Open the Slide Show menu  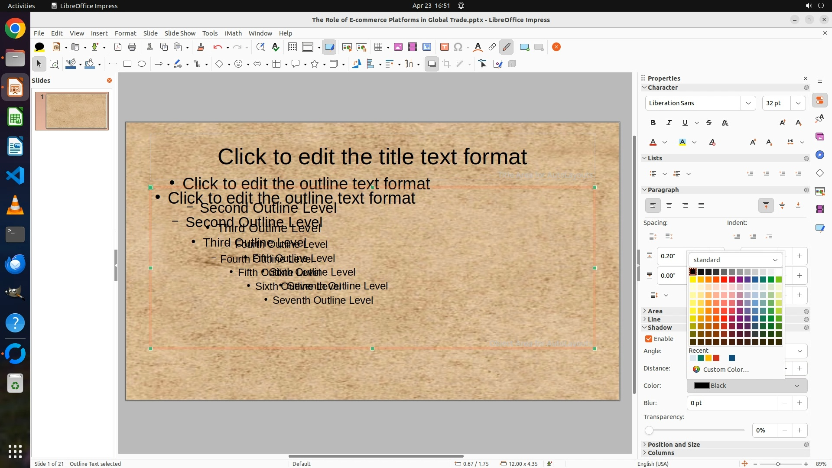tap(180, 33)
